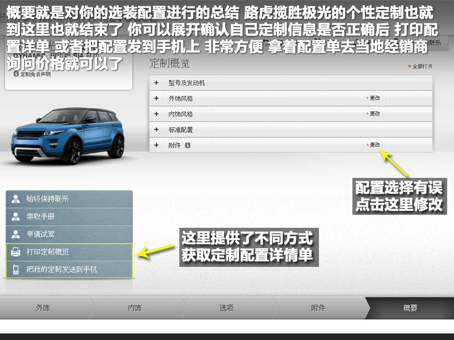The height and width of the screenshot is (340, 454).
Task: Click the person icon for 申请试驾
Action: pos(16,234)
